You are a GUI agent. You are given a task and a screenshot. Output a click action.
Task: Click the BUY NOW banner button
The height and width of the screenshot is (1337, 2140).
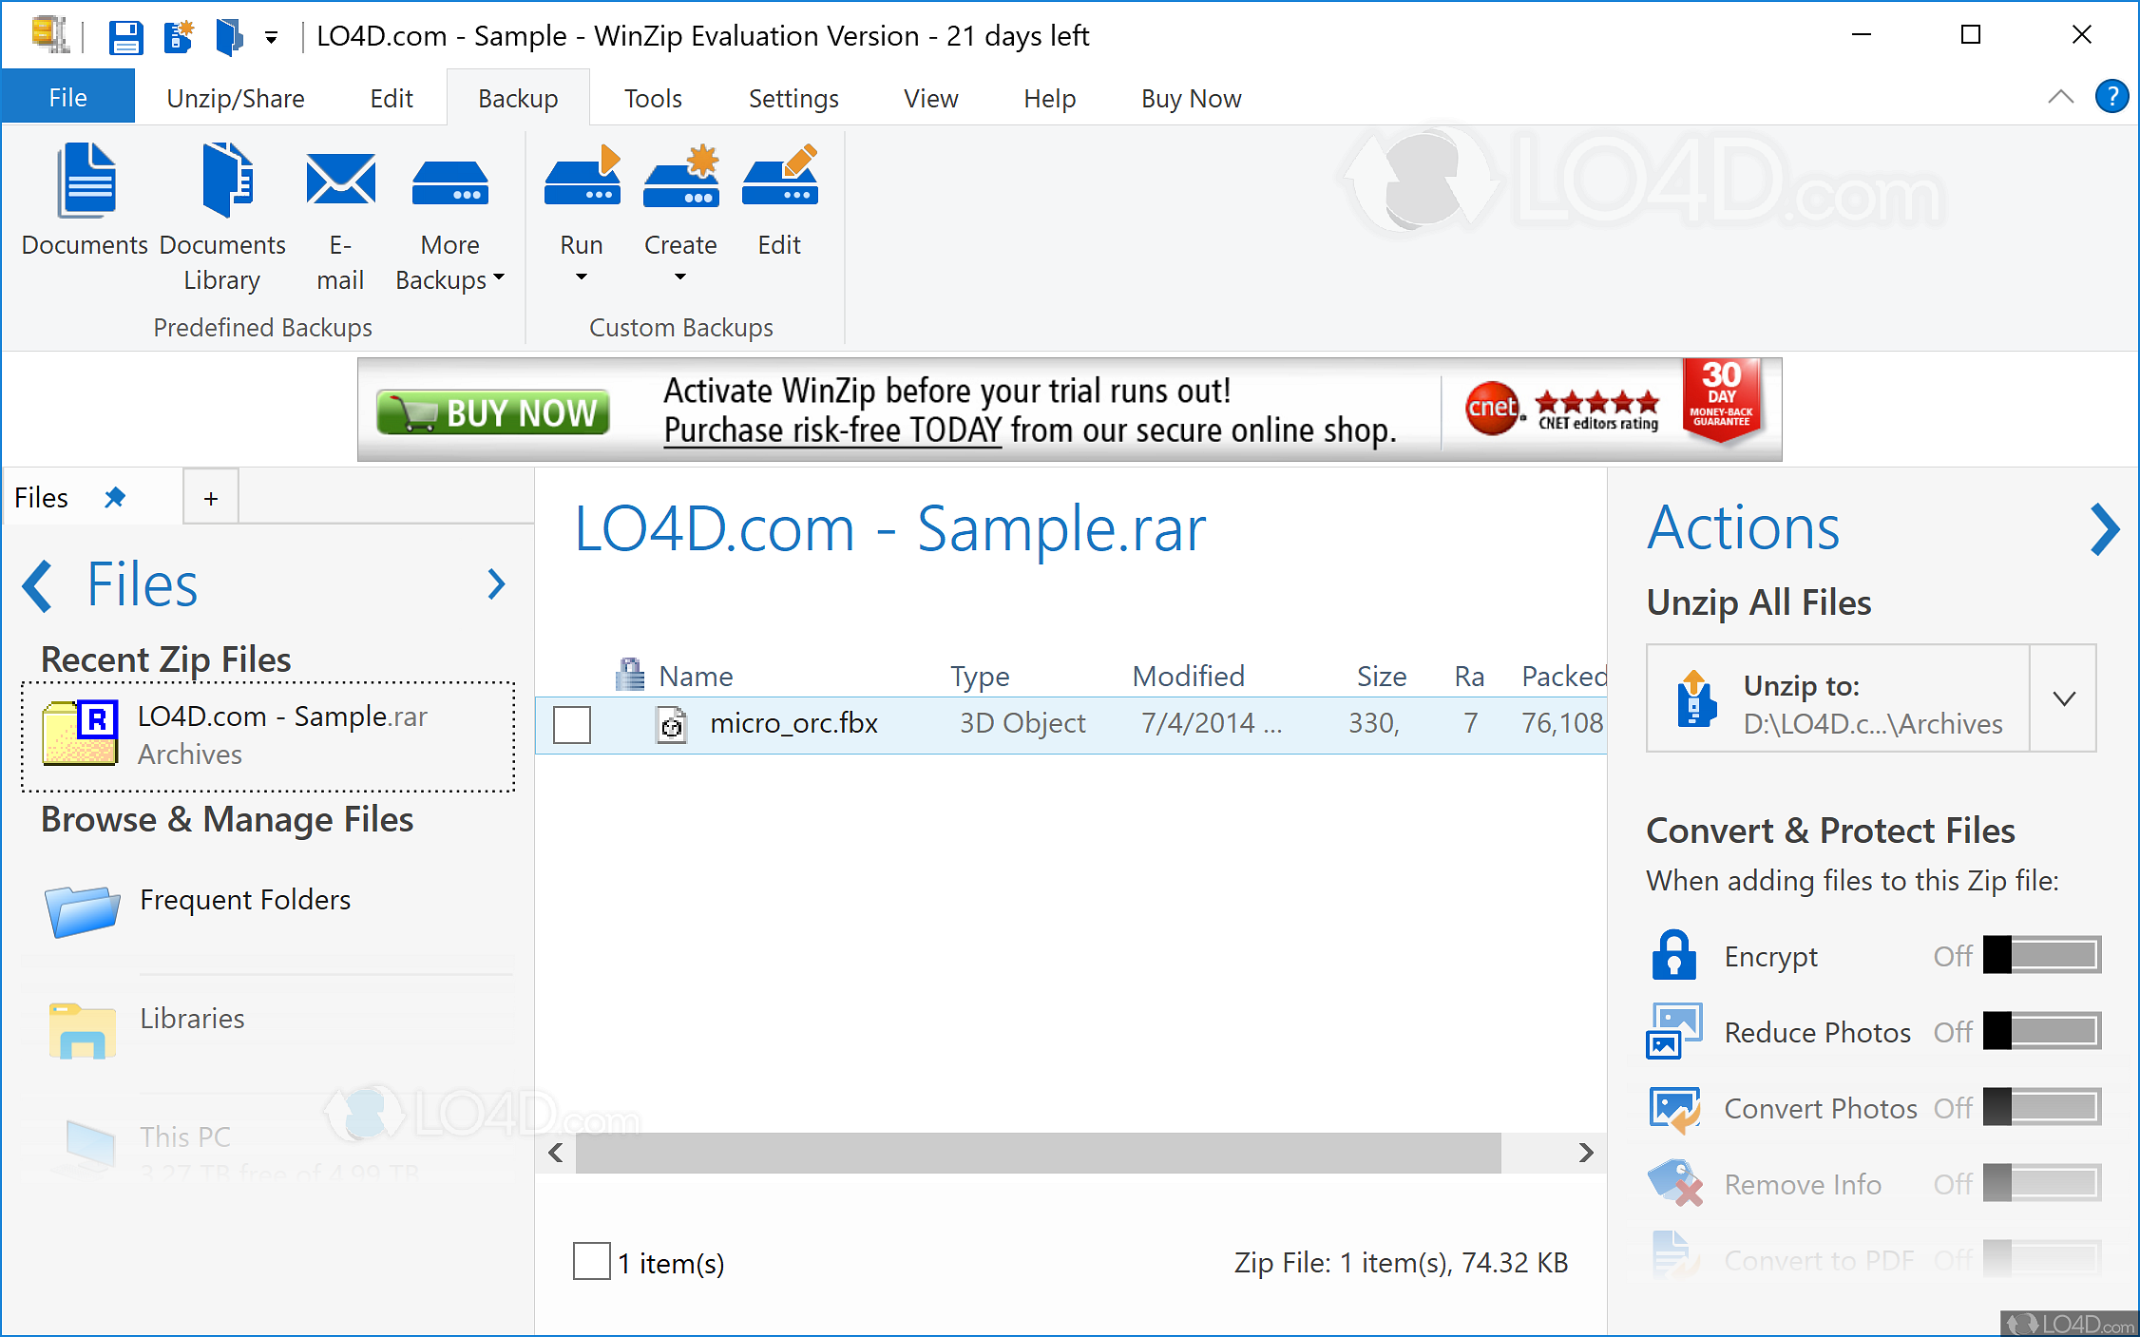pos(491,411)
